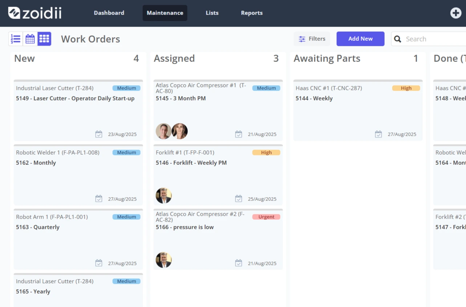Click female assignee avatar on order 5145

point(180,131)
